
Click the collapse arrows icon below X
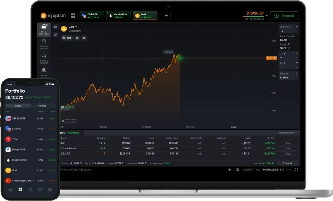tap(55, 34)
